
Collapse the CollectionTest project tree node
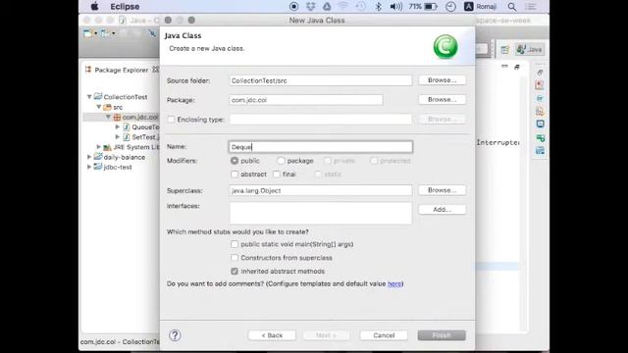[x=89, y=96]
